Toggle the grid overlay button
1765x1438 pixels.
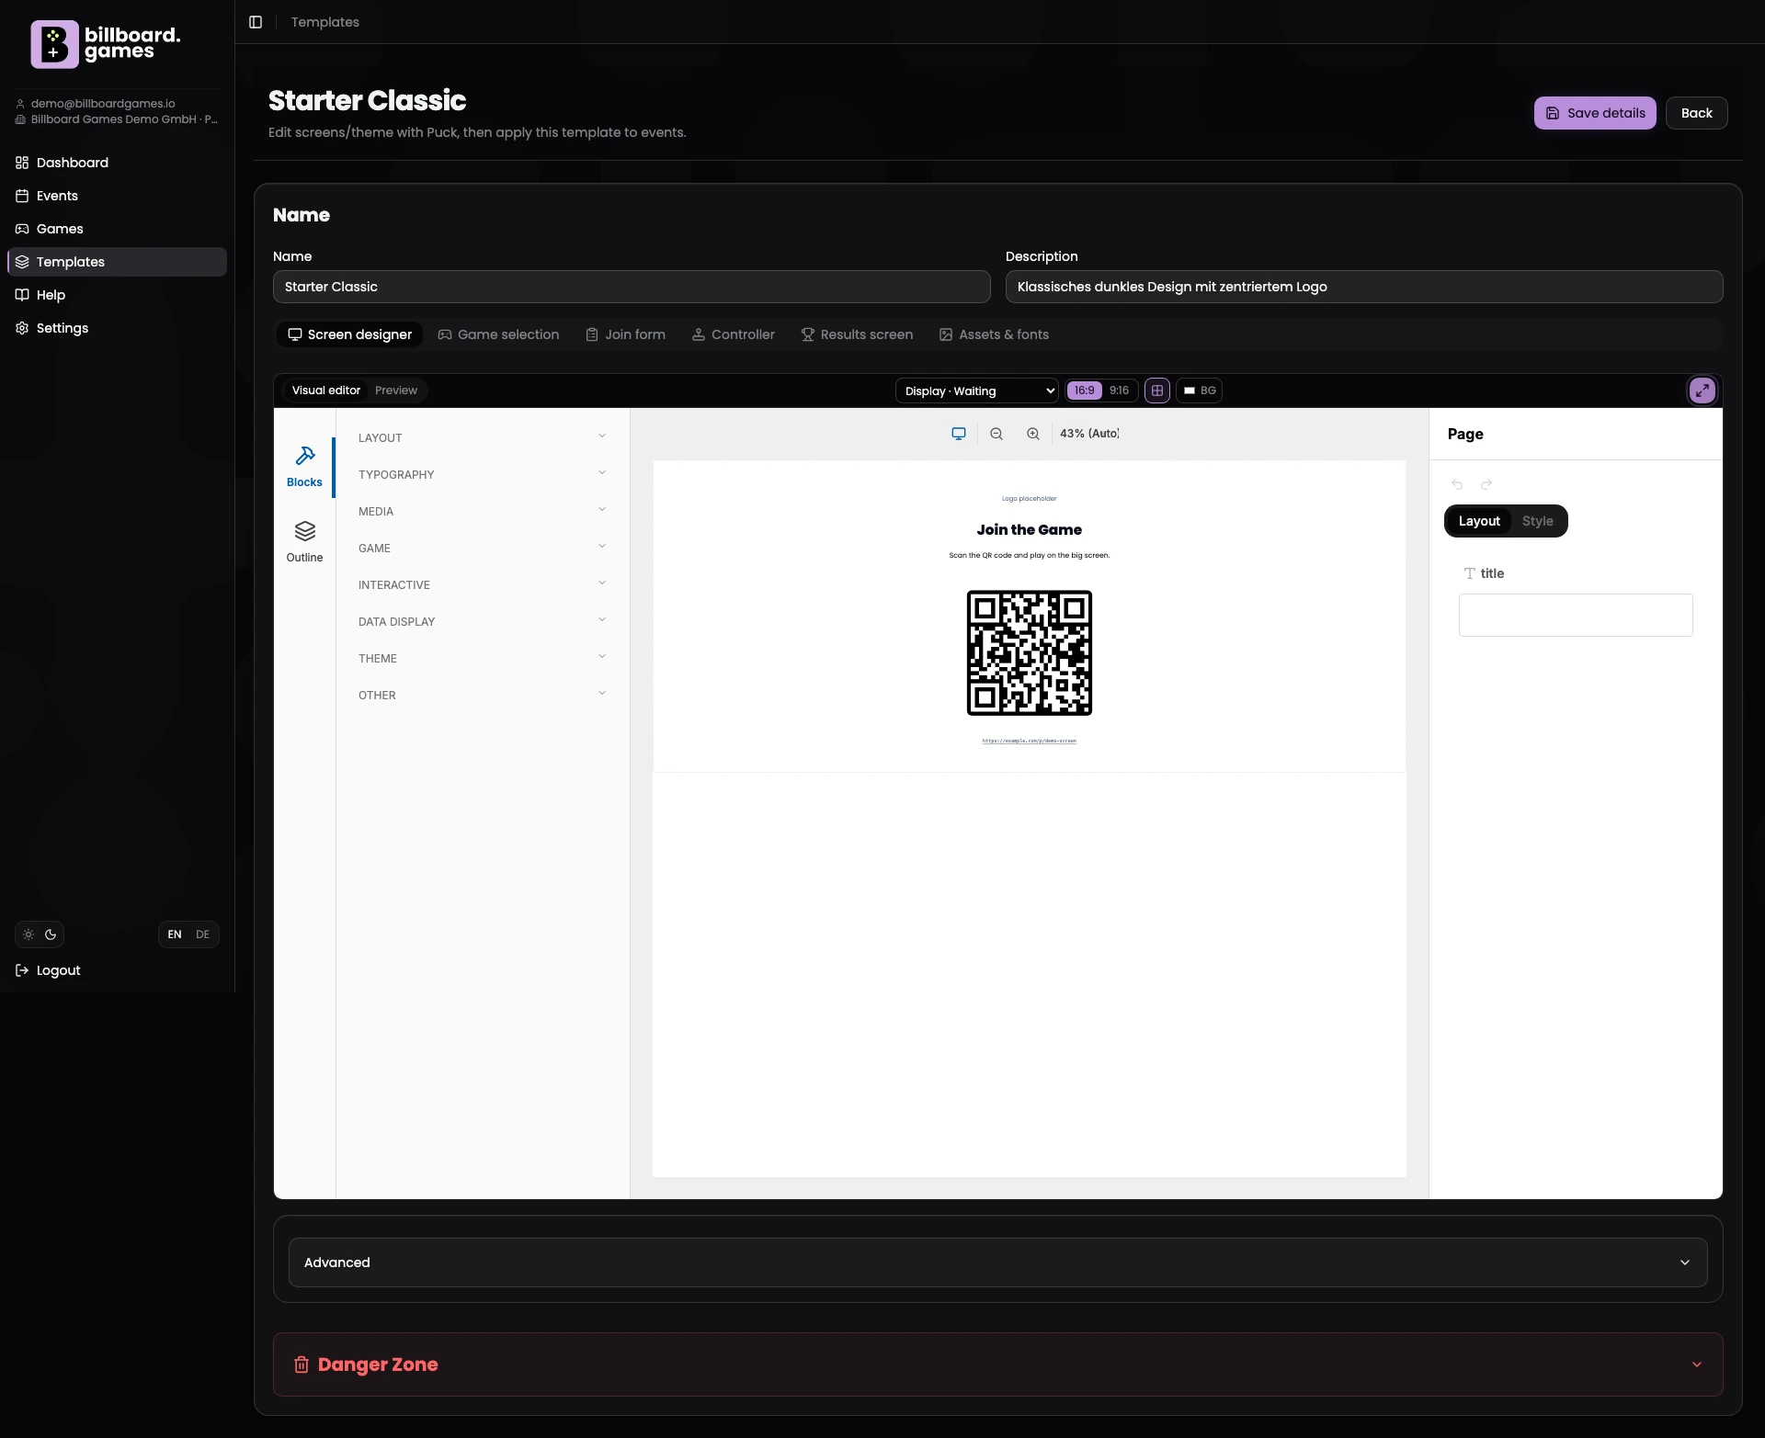coord(1156,390)
